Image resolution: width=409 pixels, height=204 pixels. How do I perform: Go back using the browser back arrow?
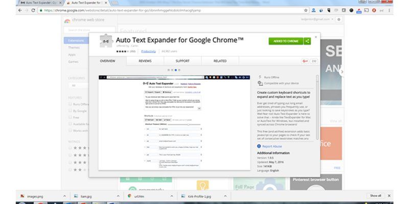tap(20, 10)
